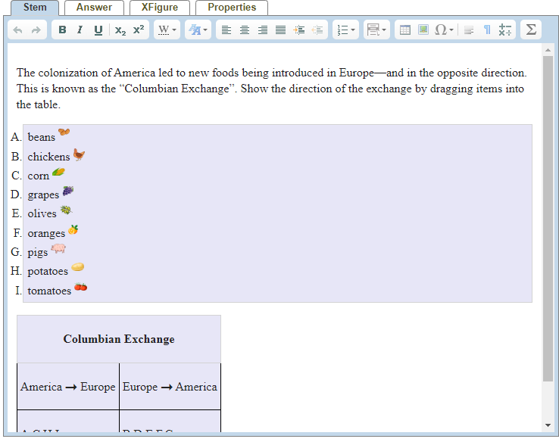Select the olives option
The image size is (559, 442).
coord(42,213)
